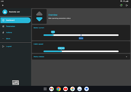Tap the 32.0 A limit marker
This screenshot has height=92, width=131.
[x=81, y=38]
